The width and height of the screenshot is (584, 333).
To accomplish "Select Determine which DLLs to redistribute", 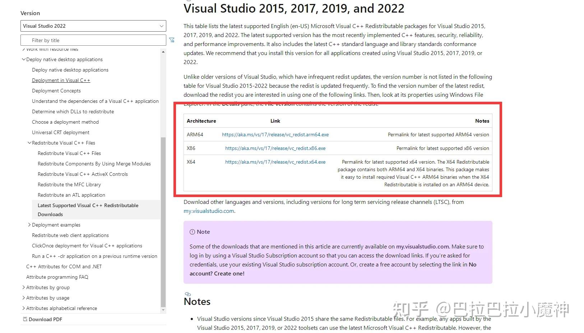I will (x=73, y=111).
